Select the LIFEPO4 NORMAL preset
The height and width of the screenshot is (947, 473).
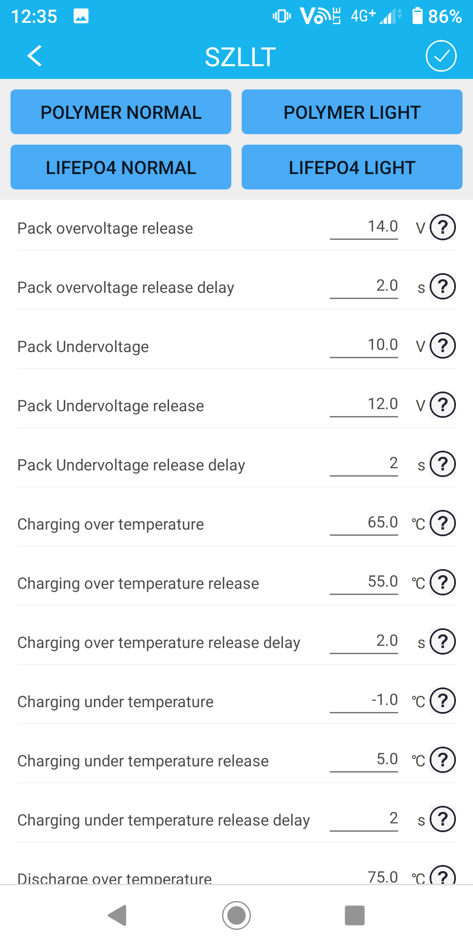point(121,167)
